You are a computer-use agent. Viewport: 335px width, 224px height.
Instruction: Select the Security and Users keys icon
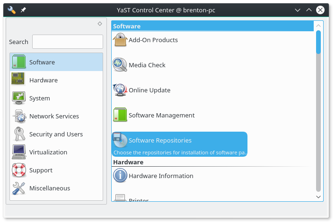pos(19,134)
